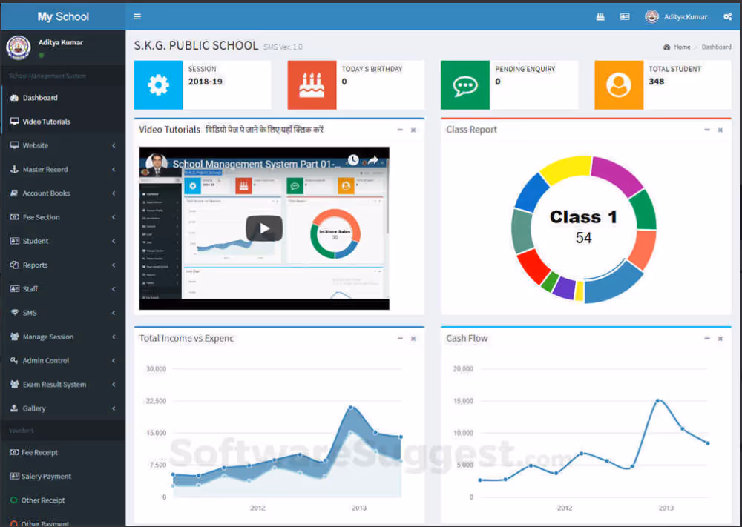
Task: Open Manage Session menu item
Action: click(x=48, y=337)
